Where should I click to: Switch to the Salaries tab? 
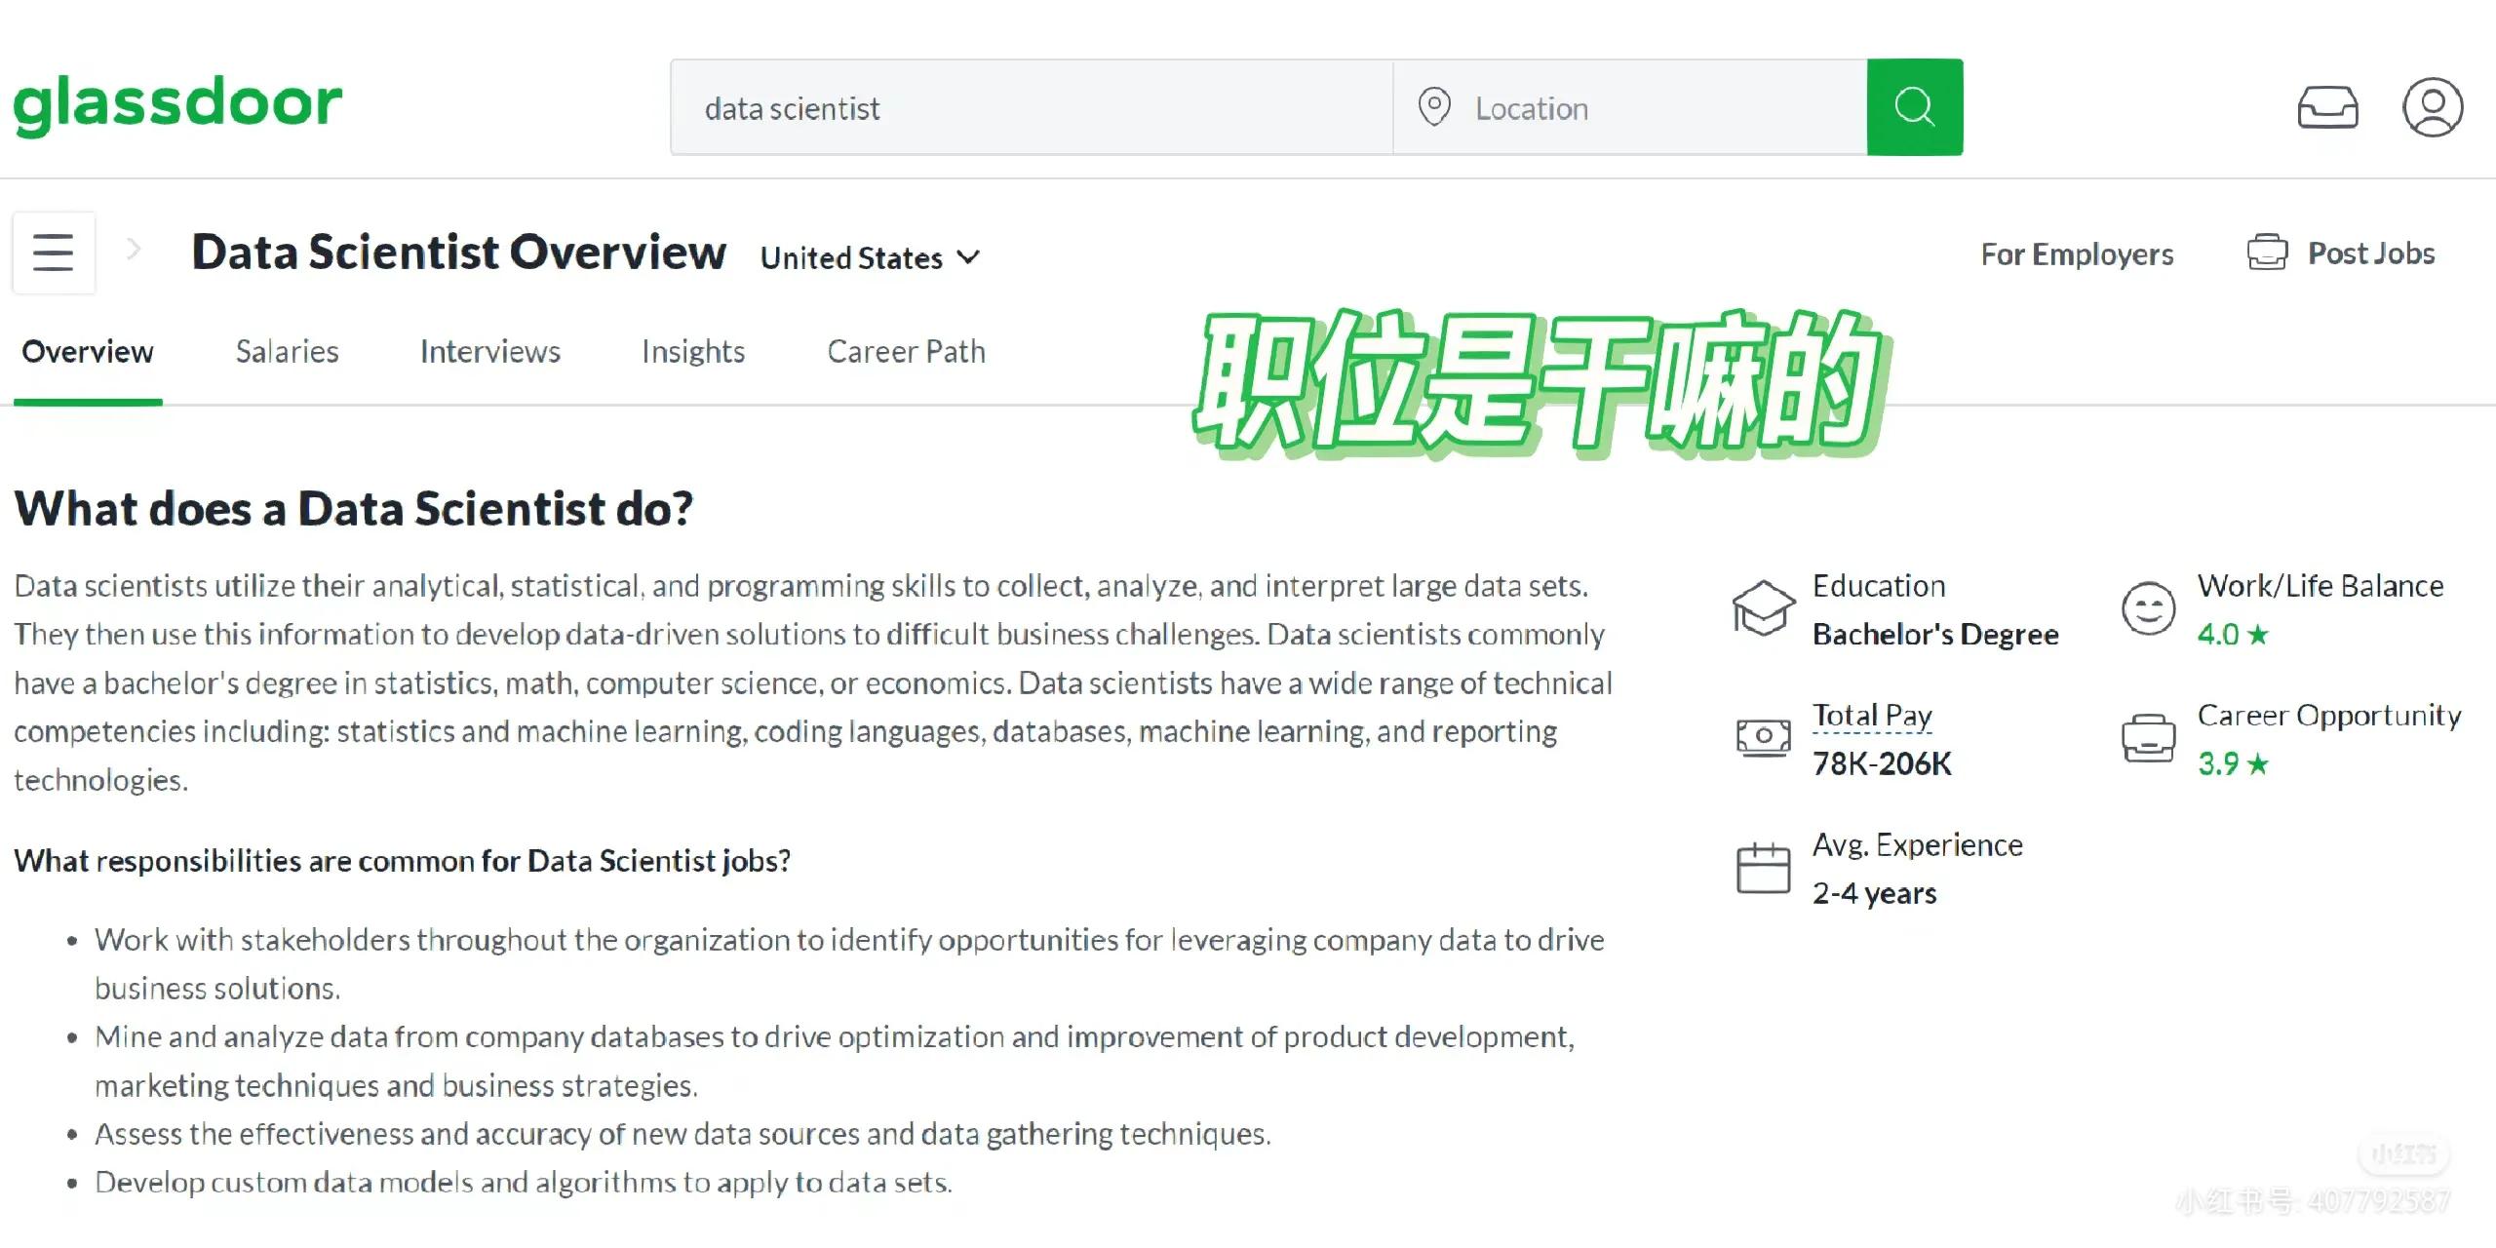tap(287, 351)
